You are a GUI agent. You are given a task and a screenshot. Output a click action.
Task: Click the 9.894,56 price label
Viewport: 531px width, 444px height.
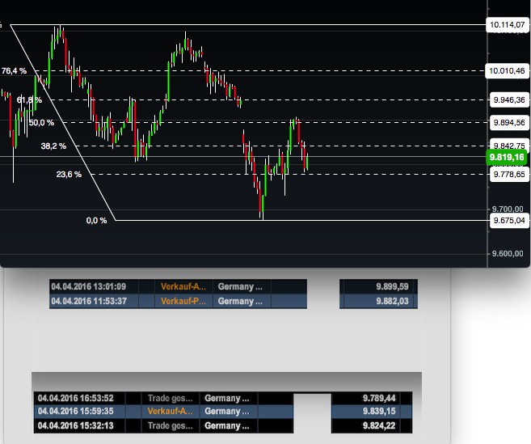[509, 122]
